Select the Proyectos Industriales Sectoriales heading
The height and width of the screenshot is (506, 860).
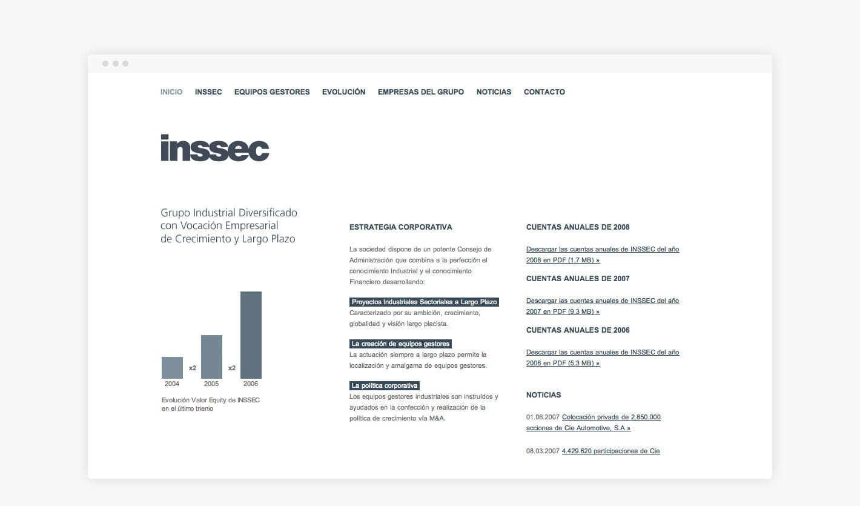pos(424,302)
